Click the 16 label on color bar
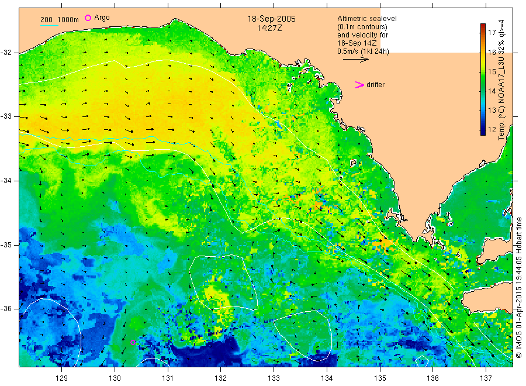This screenshot has width=526, height=386. point(492,52)
